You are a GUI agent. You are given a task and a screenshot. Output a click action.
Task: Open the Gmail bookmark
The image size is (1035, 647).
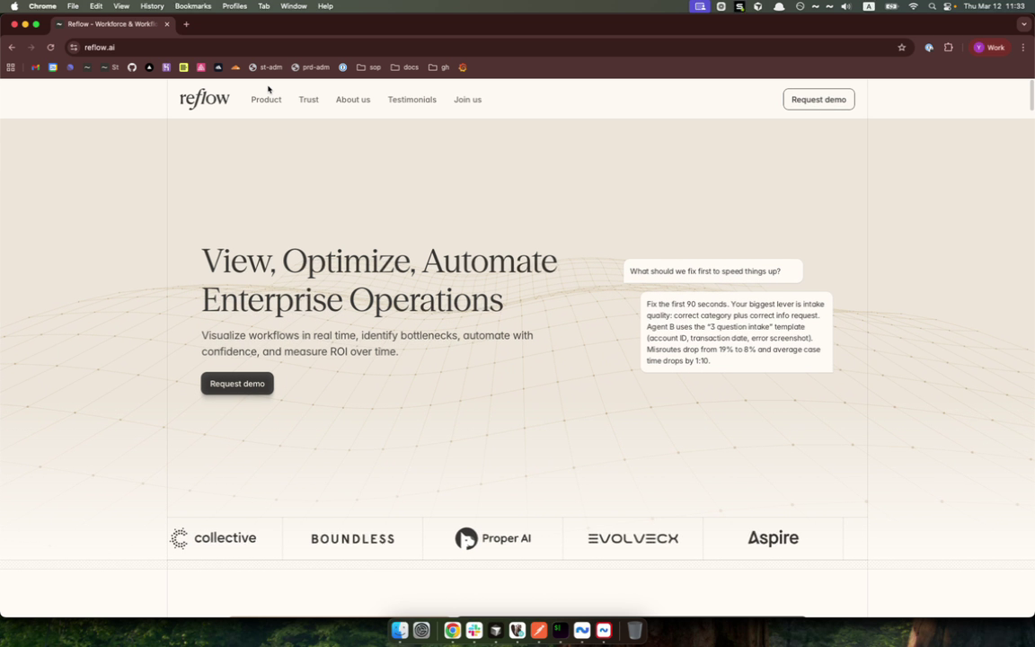point(36,67)
